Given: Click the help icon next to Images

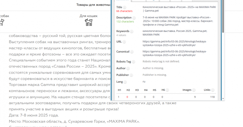Looking at the screenshot, I should (194, 90).
